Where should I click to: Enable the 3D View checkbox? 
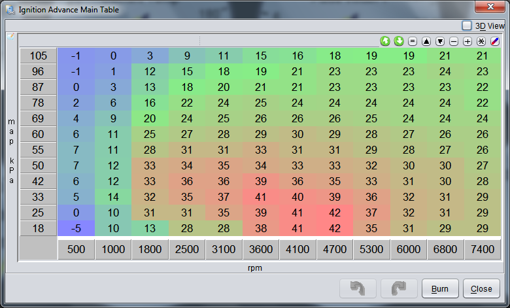[x=467, y=26]
